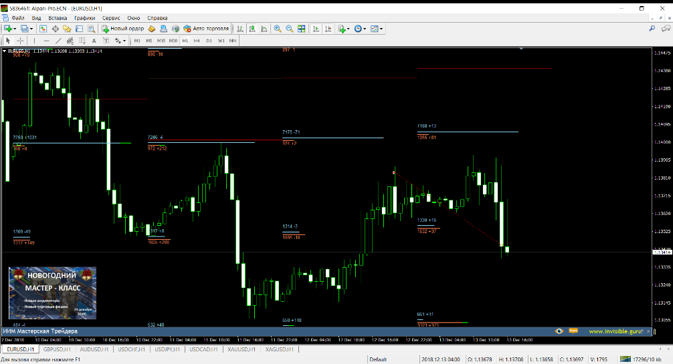The image size is (673, 364).
Task: Open the MetaEditor yellow book icon
Action: 151,29
